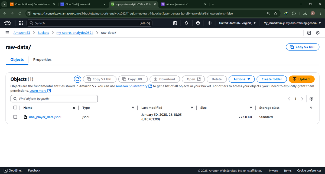Tick the checkbox for nba_player_data.jsonl
325x174 pixels.
(x=15, y=117)
